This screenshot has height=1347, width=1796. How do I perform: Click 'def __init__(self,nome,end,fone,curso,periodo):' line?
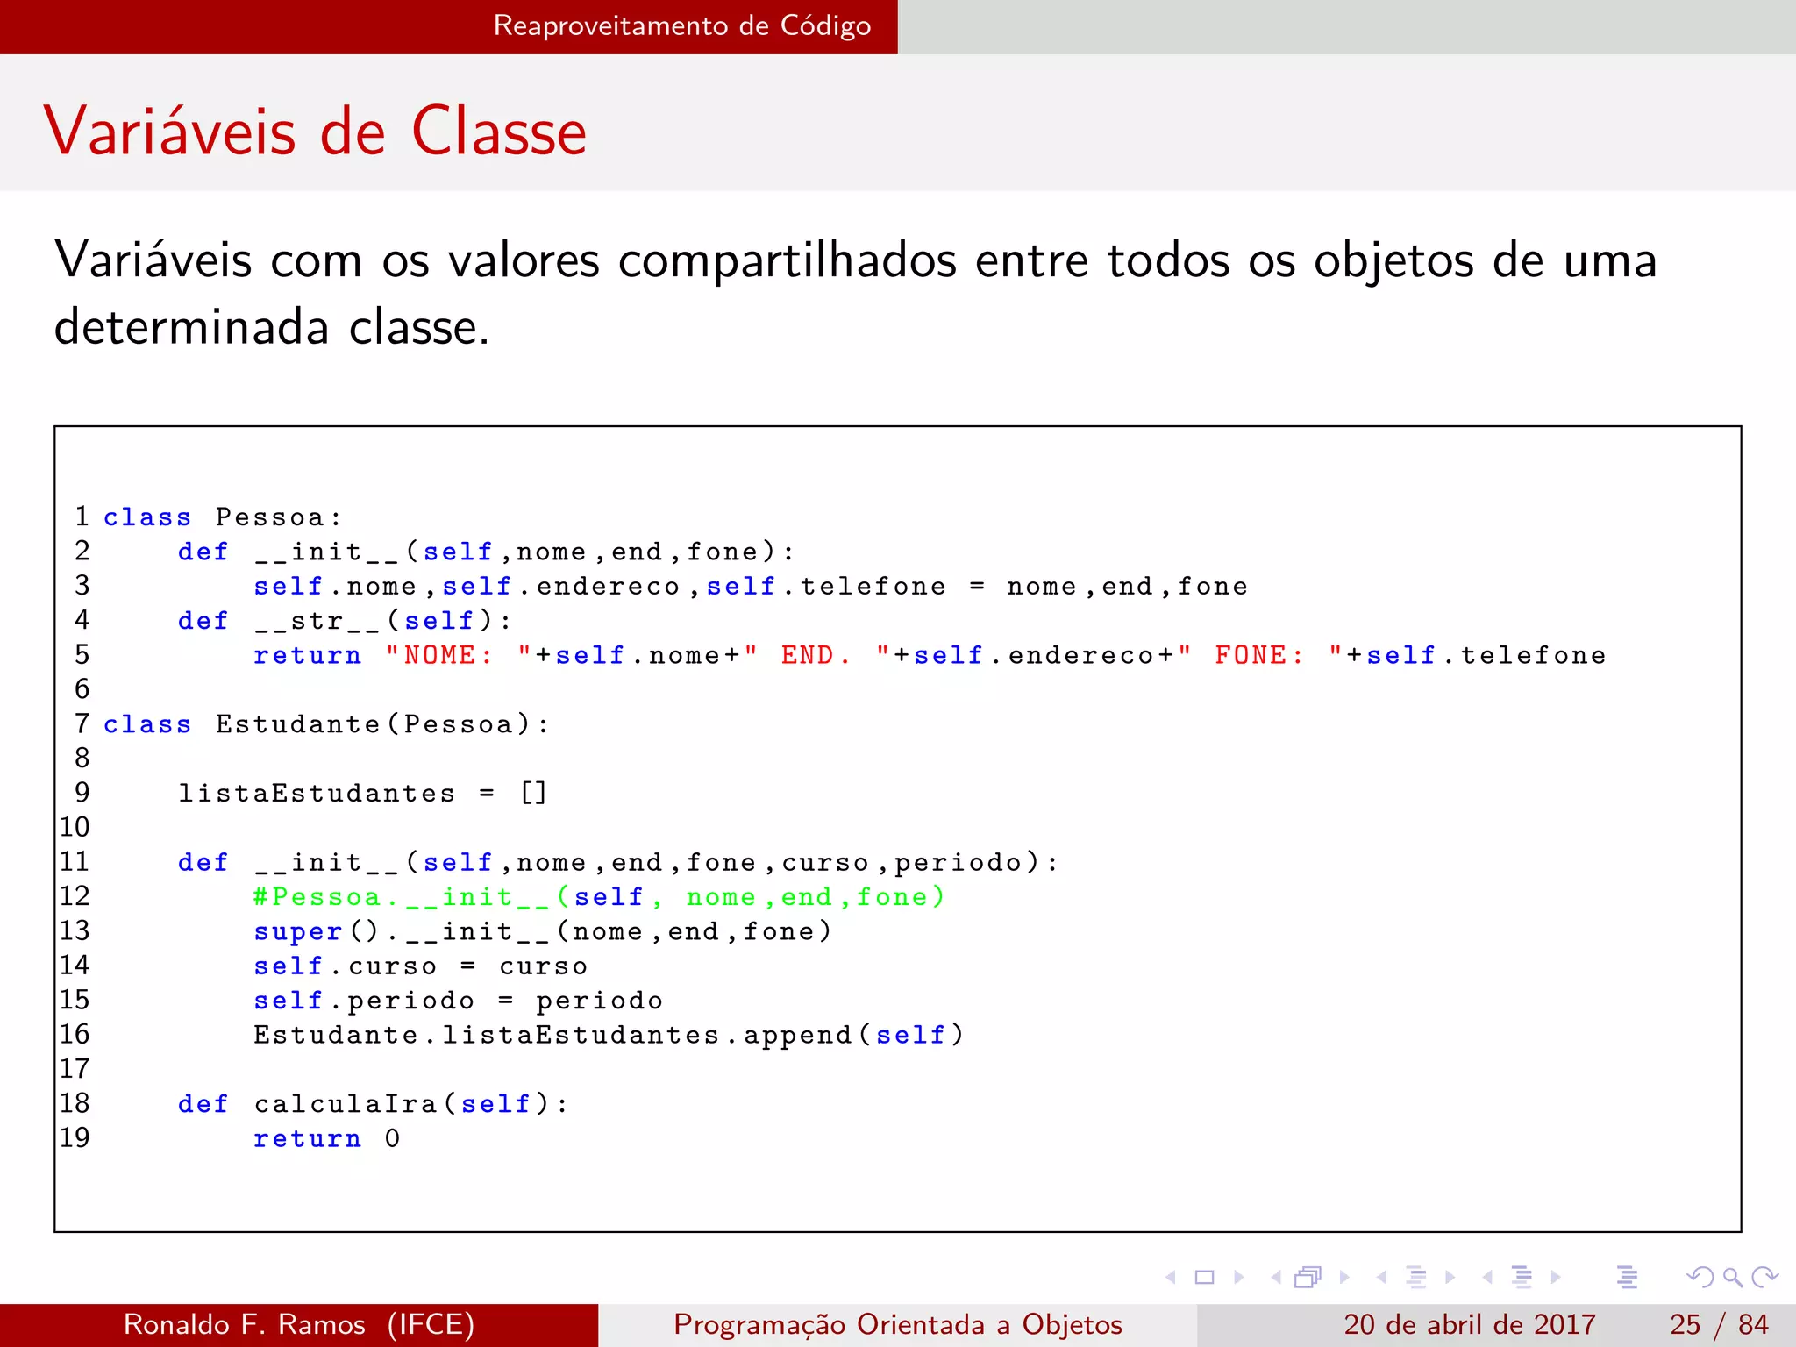click(x=619, y=862)
